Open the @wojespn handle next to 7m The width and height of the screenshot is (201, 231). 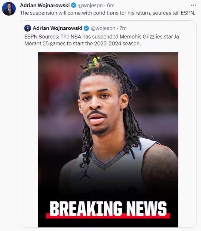(103, 28)
